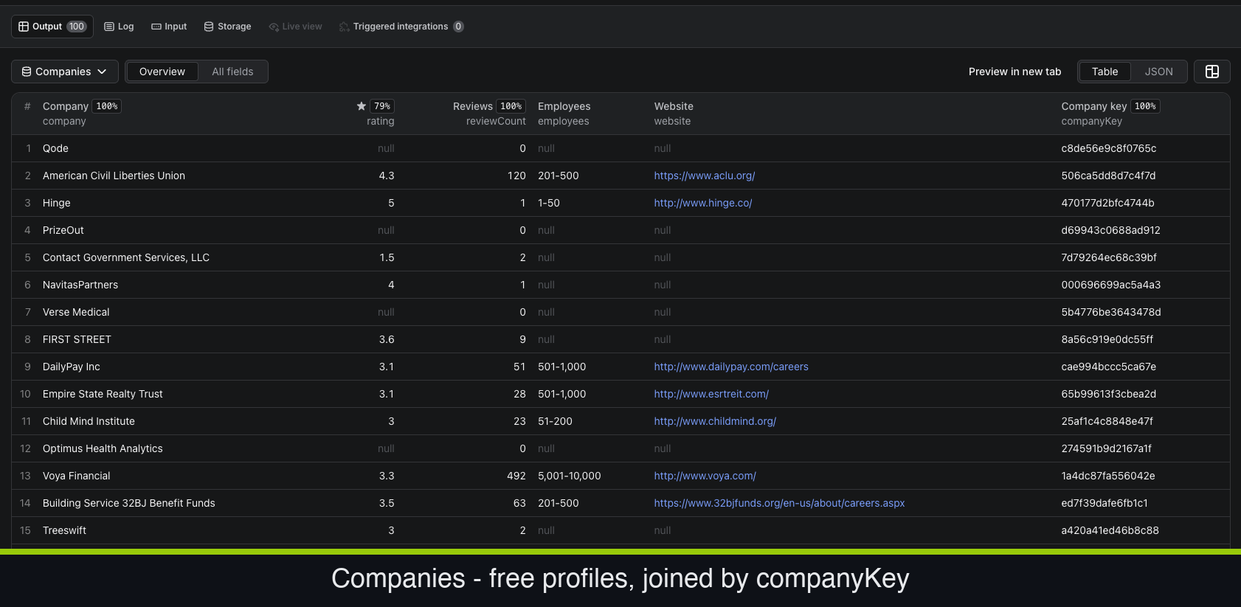Click the Voya Financial cell

click(77, 476)
